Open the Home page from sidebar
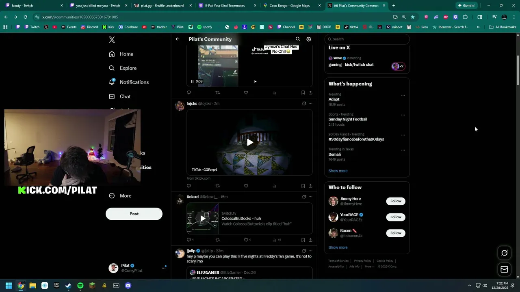The image size is (520, 292). click(x=121, y=54)
